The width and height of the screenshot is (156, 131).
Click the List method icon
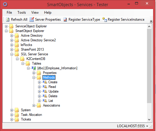45,101
